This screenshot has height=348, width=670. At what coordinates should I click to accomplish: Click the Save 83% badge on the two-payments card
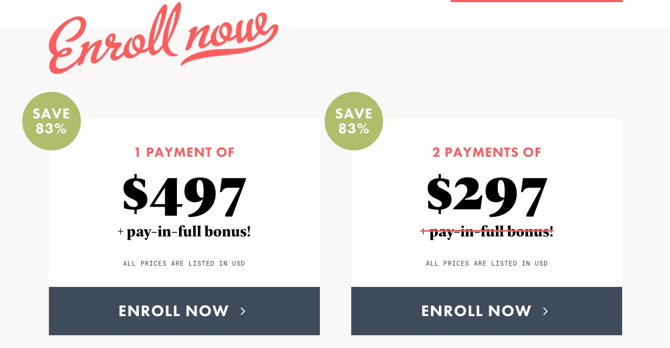click(x=354, y=121)
